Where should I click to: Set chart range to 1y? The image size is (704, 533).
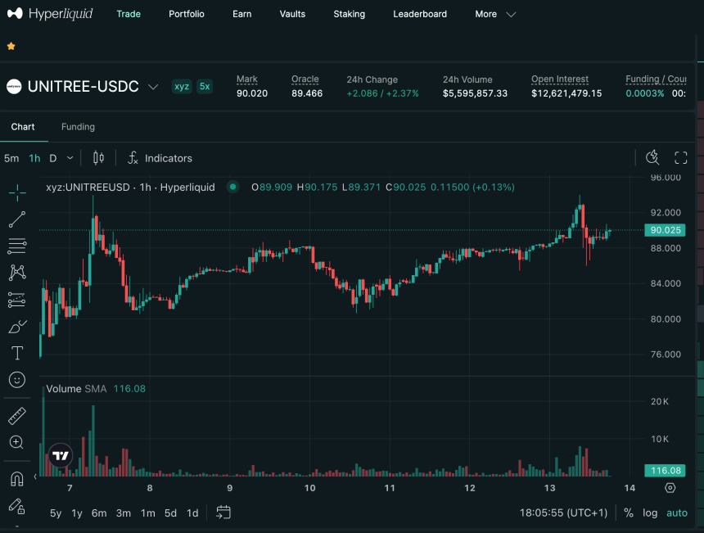(x=77, y=513)
